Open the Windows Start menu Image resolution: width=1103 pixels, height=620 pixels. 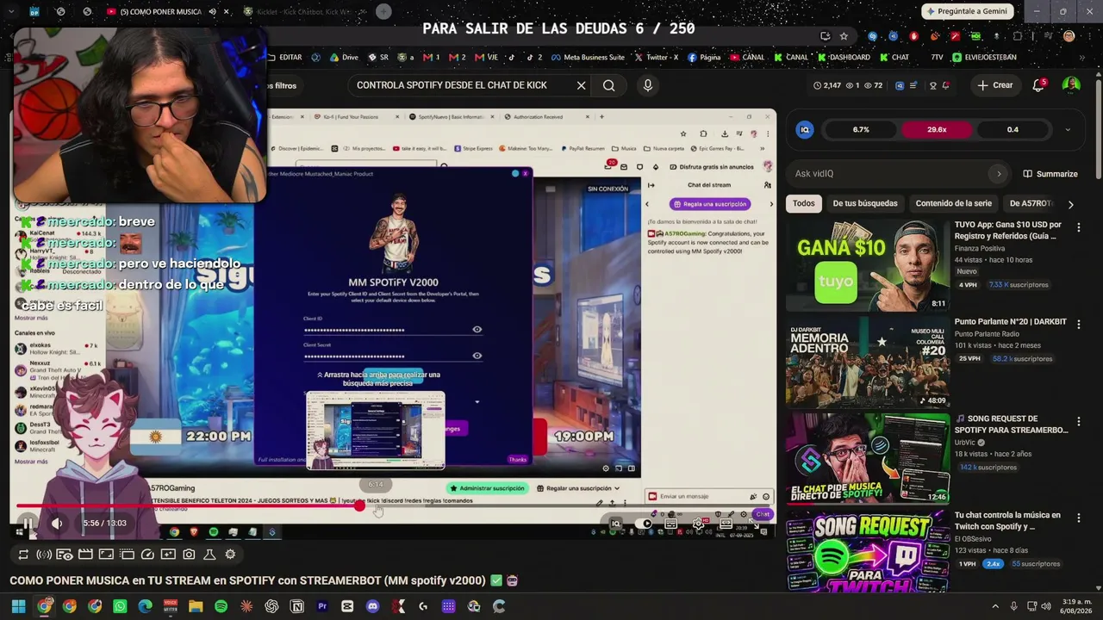18,606
